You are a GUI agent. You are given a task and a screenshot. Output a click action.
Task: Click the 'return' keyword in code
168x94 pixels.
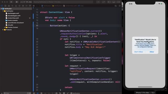pyautogui.click(x=68, y=87)
